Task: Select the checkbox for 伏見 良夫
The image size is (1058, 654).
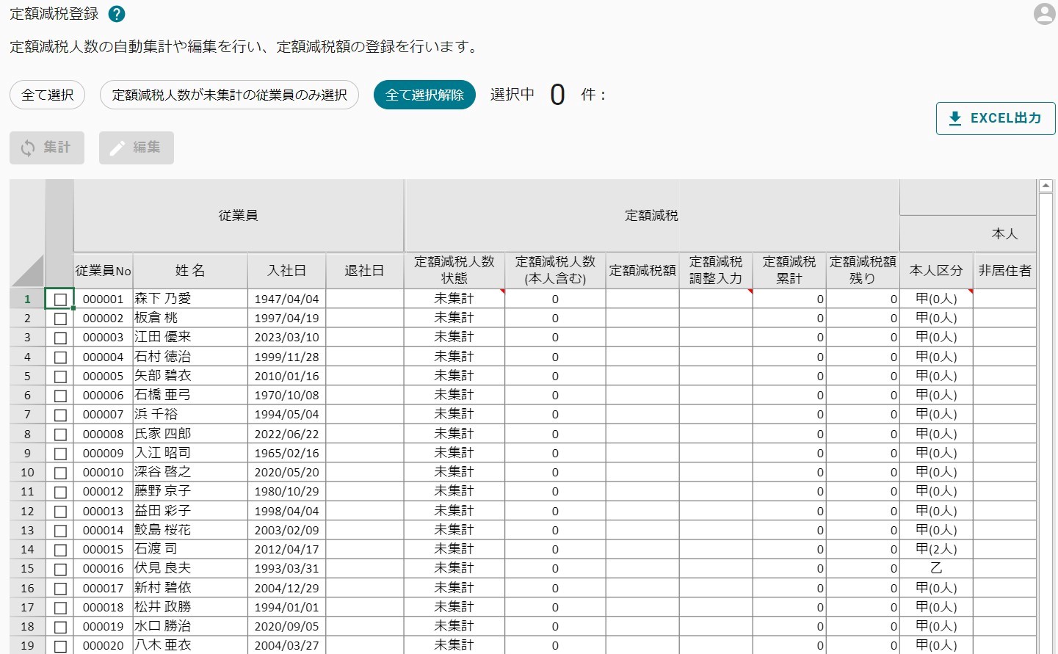Action: [60, 569]
